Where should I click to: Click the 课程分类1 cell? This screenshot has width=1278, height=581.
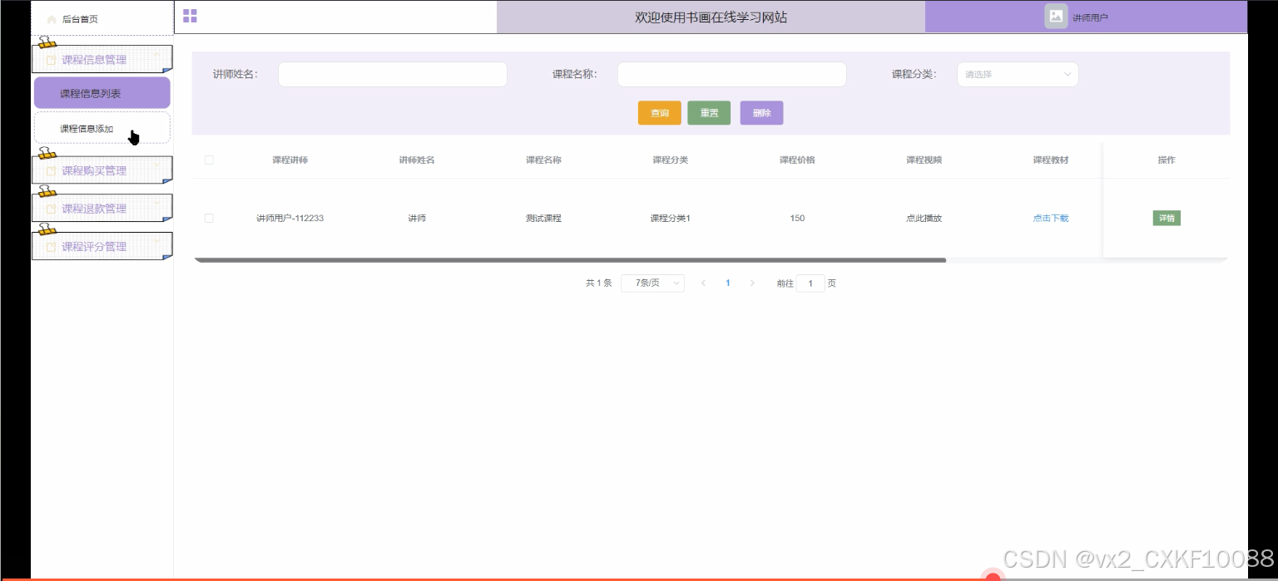click(671, 218)
